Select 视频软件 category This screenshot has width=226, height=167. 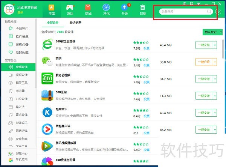point(18,75)
